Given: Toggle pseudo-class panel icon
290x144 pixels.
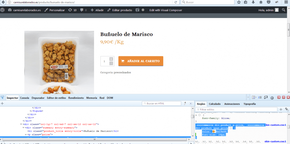Looking at the screenshot, I should coord(287,109).
